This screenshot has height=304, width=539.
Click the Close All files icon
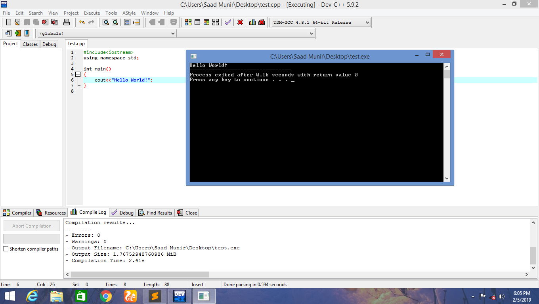tap(54, 22)
